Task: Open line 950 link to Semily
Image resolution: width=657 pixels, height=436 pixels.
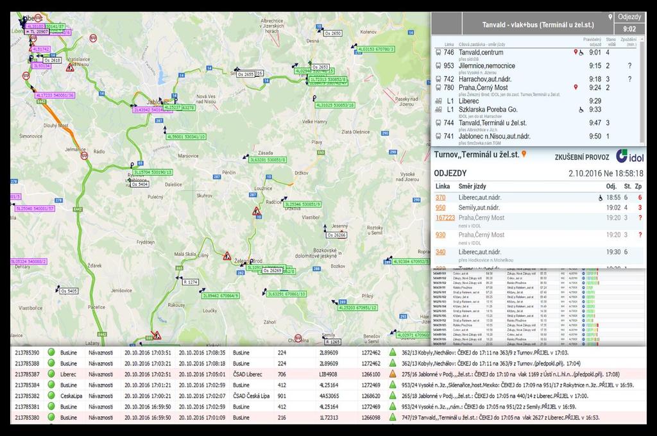Action: click(x=440, y=208)
